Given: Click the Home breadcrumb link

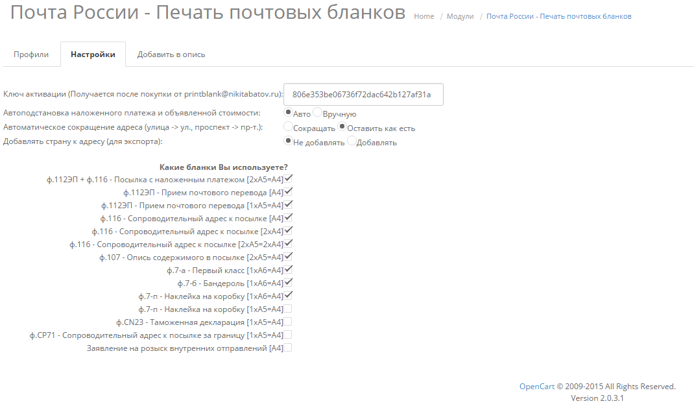Looking at the screenshot, I should [424, 16].
